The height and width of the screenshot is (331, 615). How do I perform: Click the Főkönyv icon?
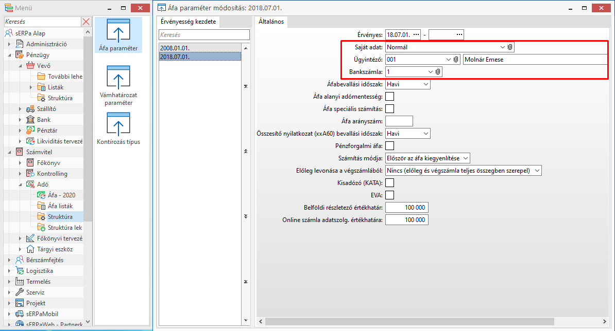pyautogui.click(x=30, y=162)
